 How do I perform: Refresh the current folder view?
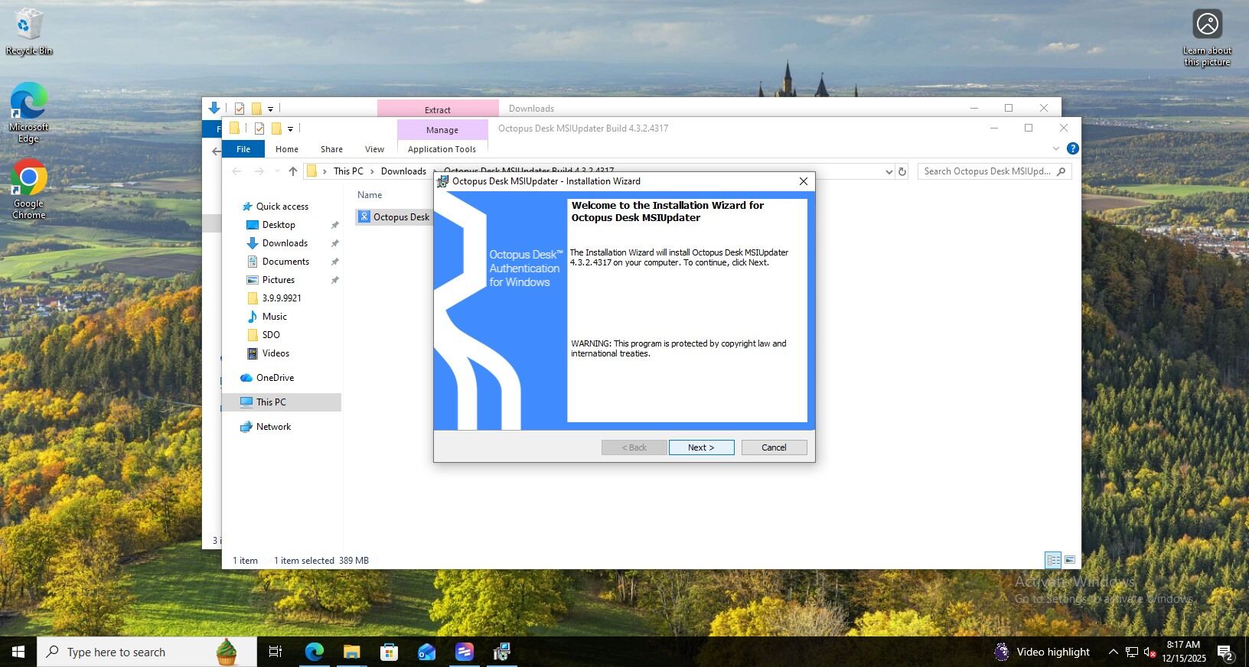tap(902, 172)
